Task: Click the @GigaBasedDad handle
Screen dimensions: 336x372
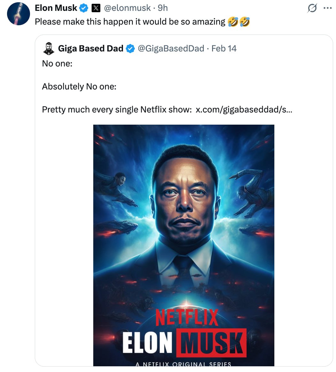Action: click(171, 49)
